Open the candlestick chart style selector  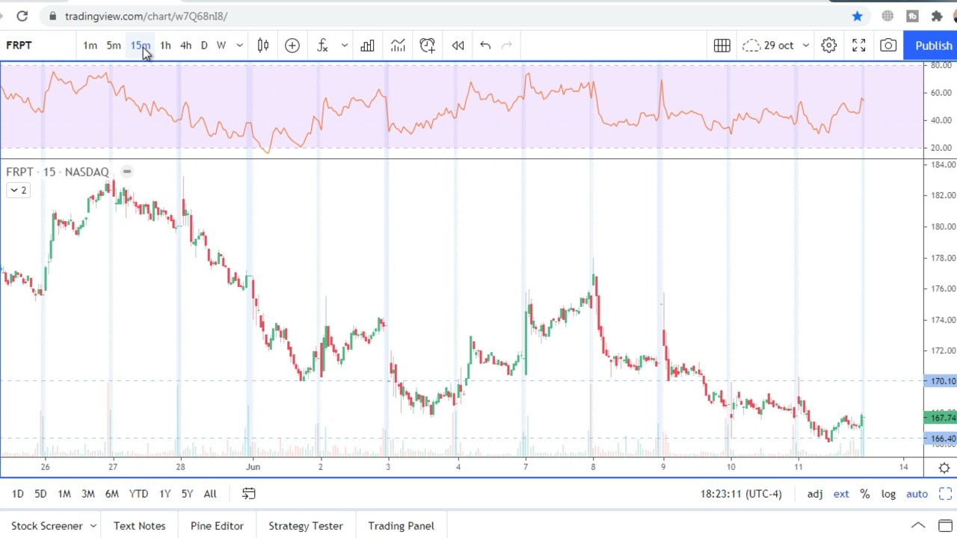(263, 46)
